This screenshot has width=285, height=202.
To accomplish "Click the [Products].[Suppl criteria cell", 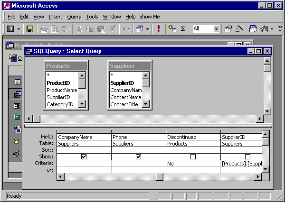I will (x=242, y=164).
